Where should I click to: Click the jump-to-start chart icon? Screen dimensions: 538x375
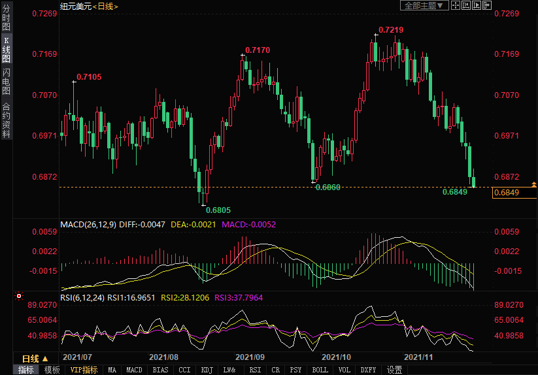pyautogui.click(x=465, y=5)
